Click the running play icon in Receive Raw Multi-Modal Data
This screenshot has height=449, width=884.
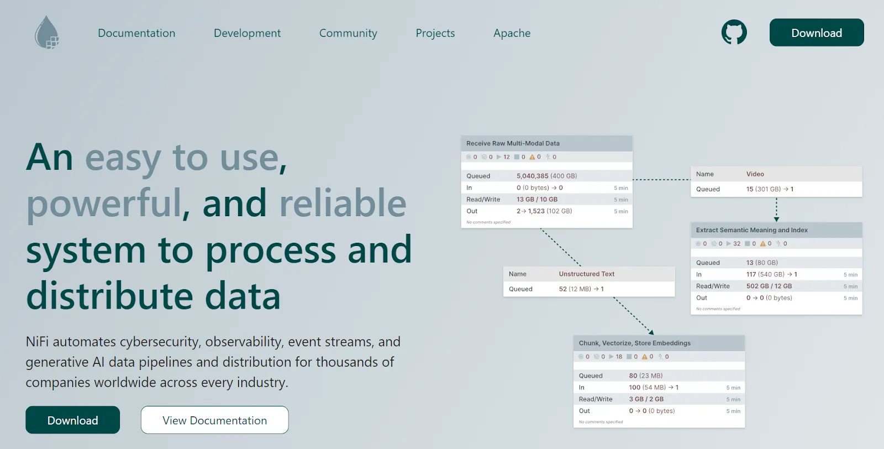499,157
